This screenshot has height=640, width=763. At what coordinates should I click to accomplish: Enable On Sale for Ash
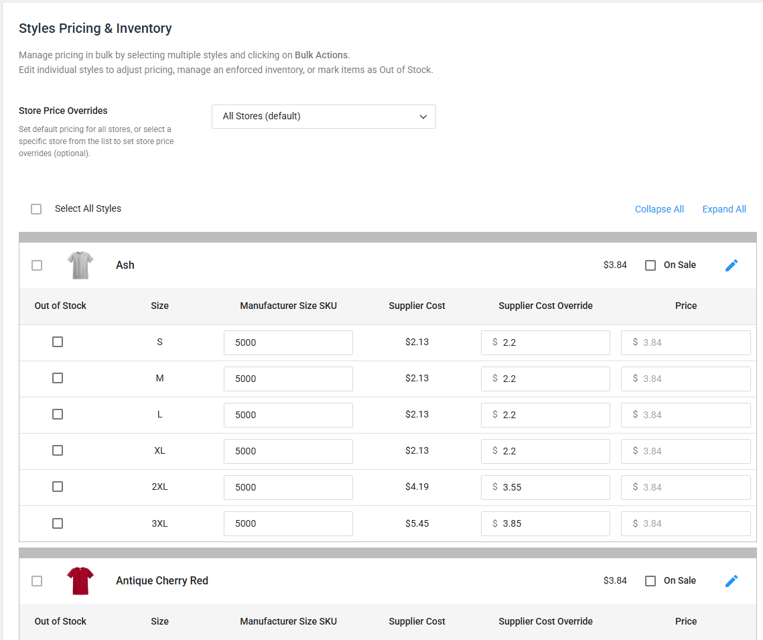tap(650, 265)
